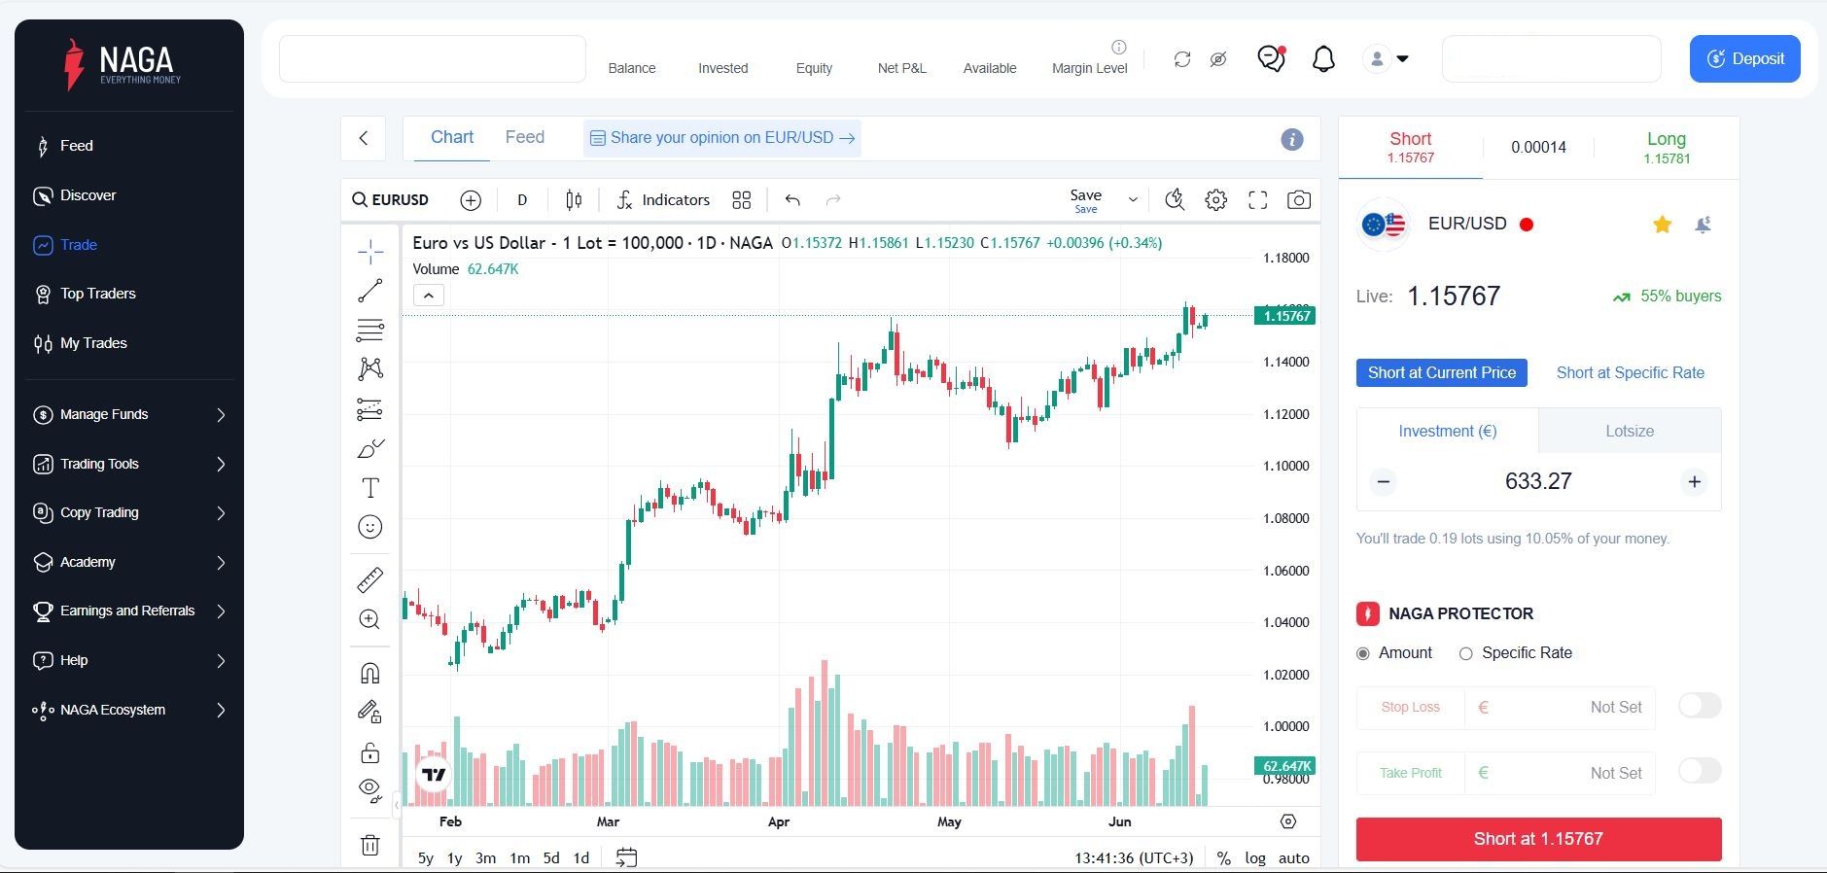Image resolution: width=1827 pixels, height=873 pixels.
Task: Select the Specific Rate radio button
Action: 1466,654
